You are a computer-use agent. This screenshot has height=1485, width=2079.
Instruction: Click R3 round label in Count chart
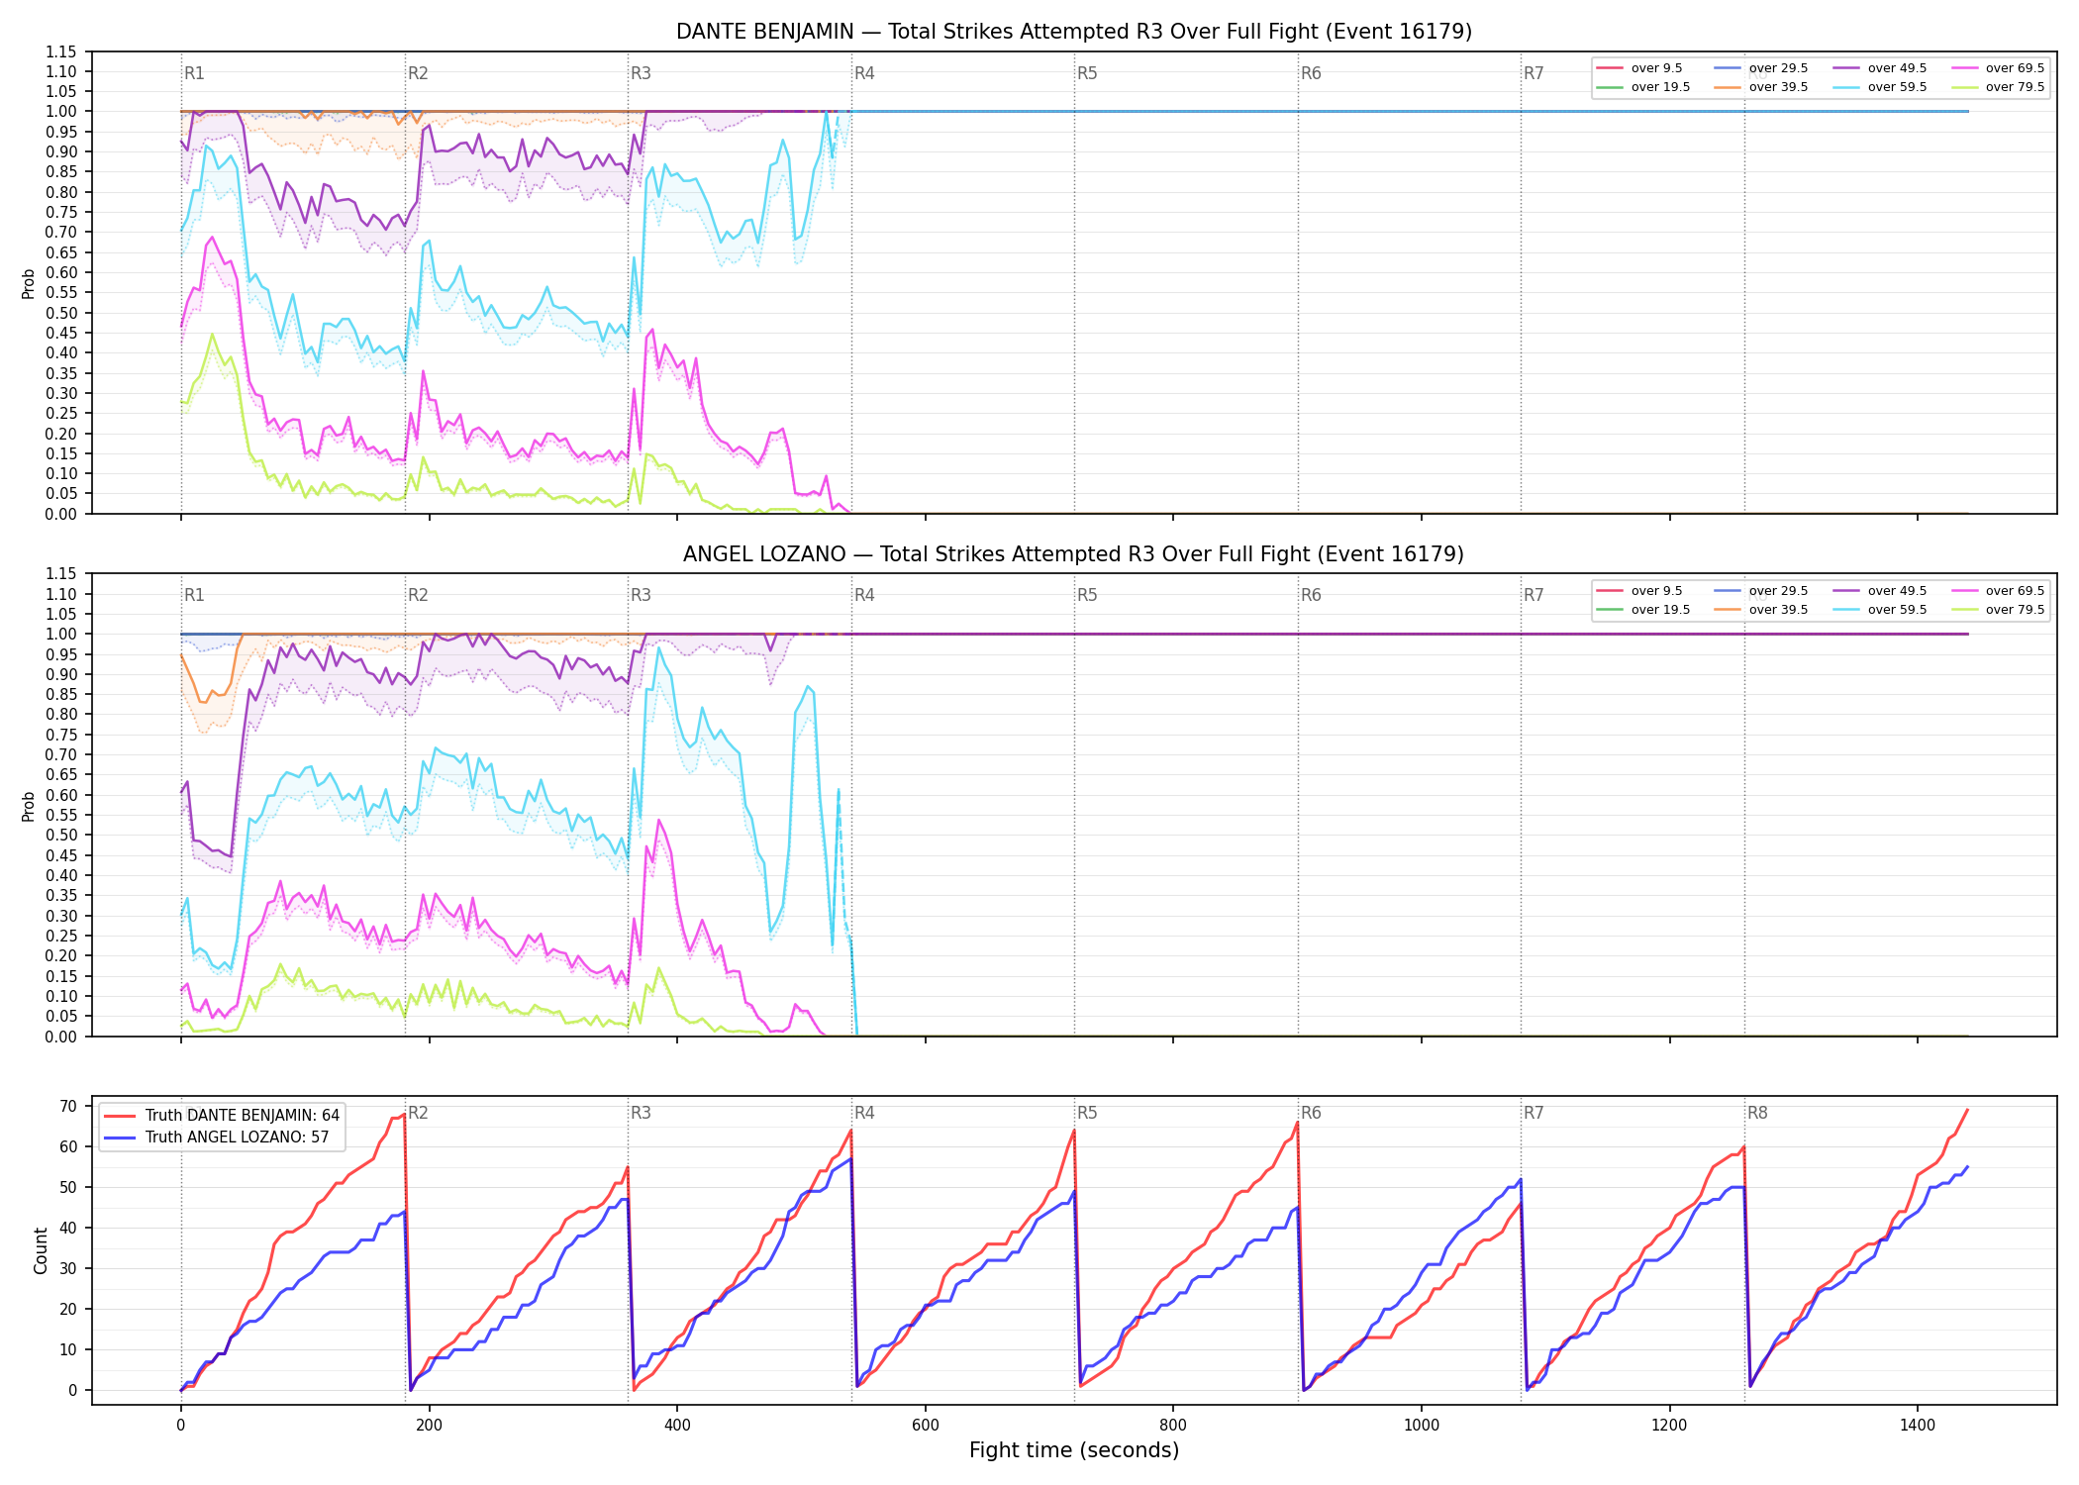point(641,1113)
